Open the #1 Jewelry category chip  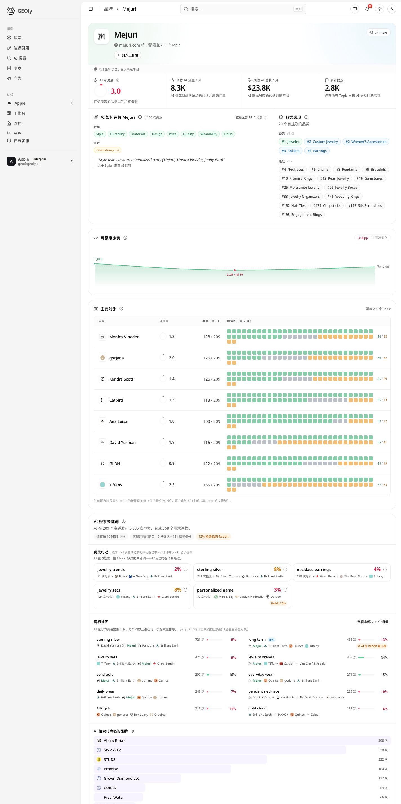coord(290,142)
